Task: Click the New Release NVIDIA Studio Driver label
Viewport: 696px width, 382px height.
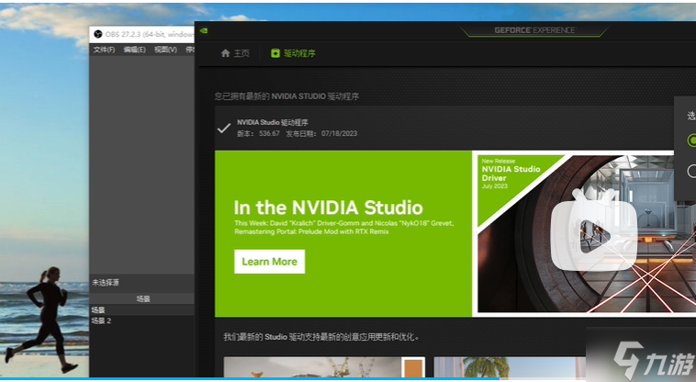Action: (511, 173)
